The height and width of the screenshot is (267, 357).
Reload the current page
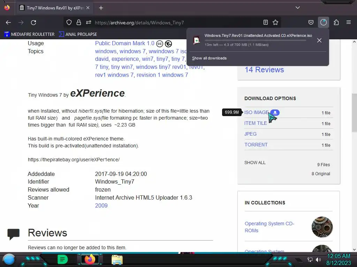point(33,23)
